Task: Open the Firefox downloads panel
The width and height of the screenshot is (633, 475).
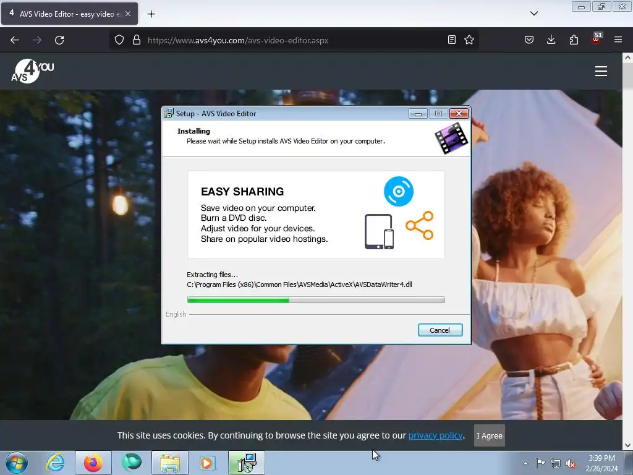Action: (551, 40)
